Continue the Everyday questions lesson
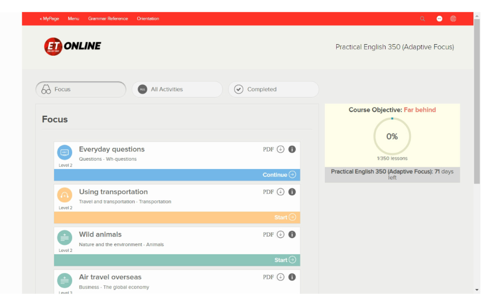Screen dimensions: 504x306 279,175
